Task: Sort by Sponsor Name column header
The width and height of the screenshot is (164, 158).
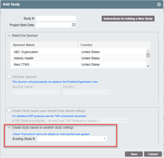Action: tap(44, 45)
